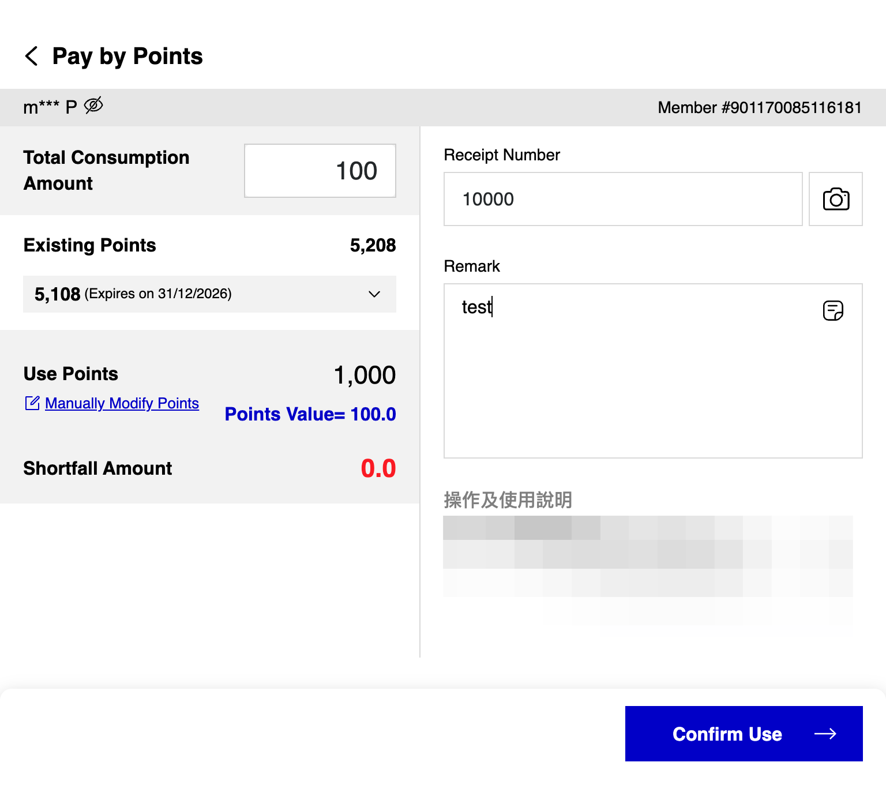Click the Shortfall Amount value 0.0
Viewport: 886px width, 796px height.
point(378,468)
